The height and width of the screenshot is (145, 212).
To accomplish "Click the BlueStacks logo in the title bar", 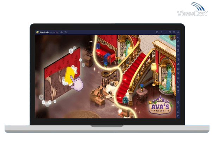I will [x=37, y=32].
